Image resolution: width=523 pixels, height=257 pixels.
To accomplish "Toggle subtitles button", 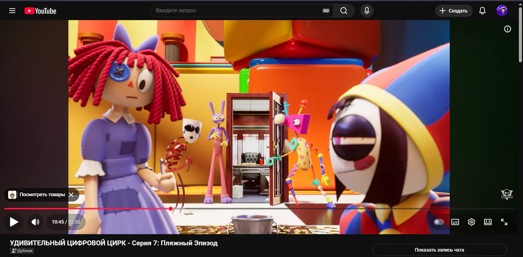I will tap(455, 222).
